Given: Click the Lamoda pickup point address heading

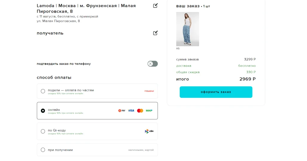Looking at the screenshot, I should (x=86, y=8).
